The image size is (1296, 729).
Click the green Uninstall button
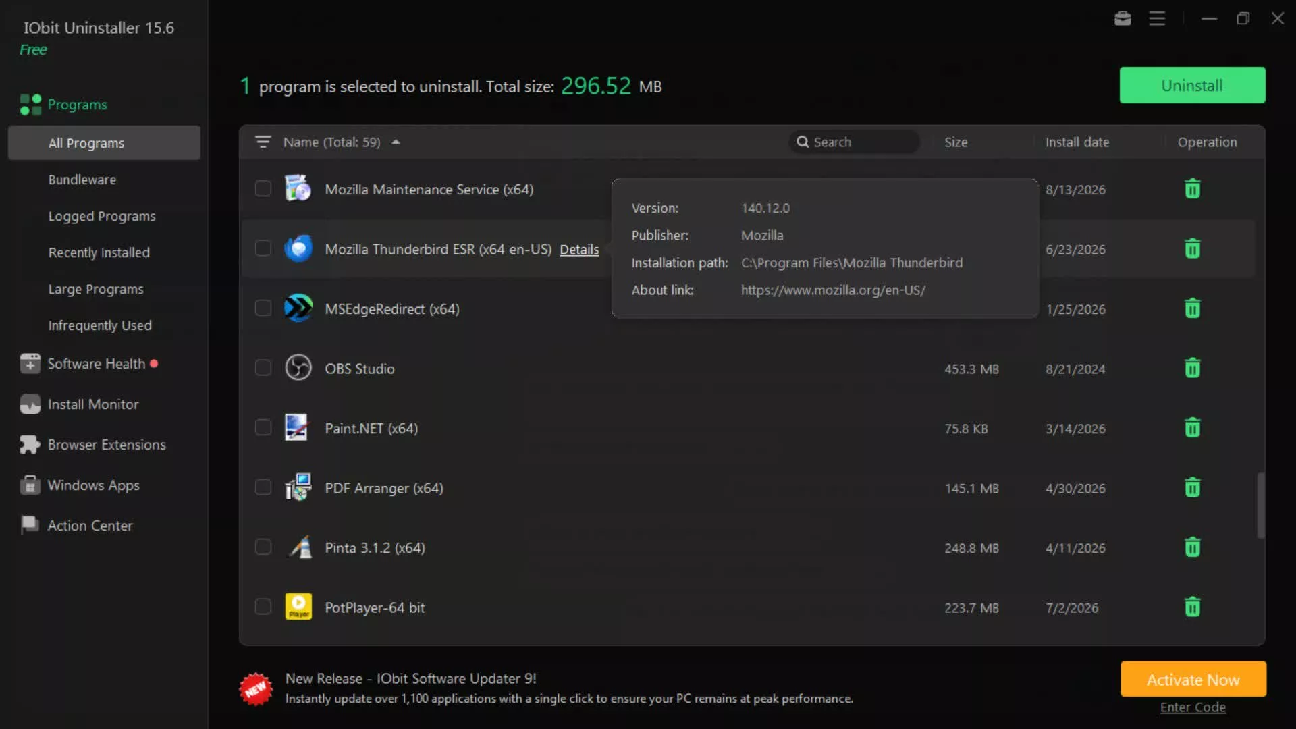[1192, 85]
